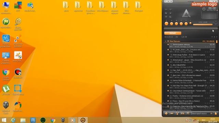The height and width of the screenshot is (123, 219).
Task: Toggle the time display 00:00 in AIMP
Action: click(x=212, y=8)
